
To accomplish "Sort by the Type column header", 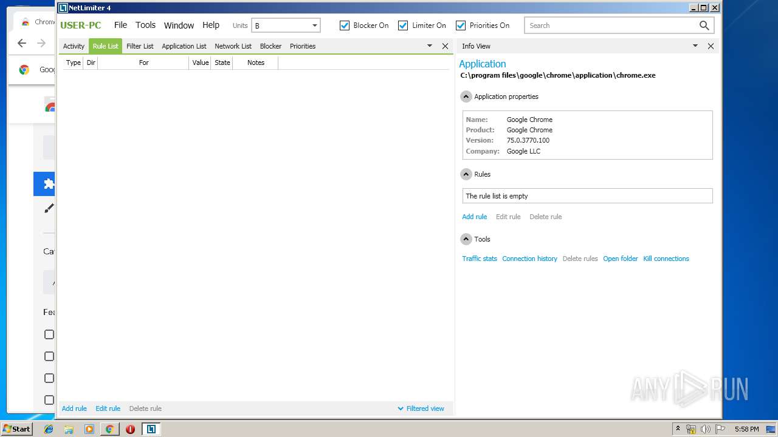I will (74, 63).
